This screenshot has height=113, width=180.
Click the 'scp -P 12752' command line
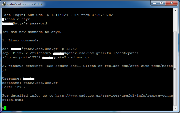tap(70, 53)
